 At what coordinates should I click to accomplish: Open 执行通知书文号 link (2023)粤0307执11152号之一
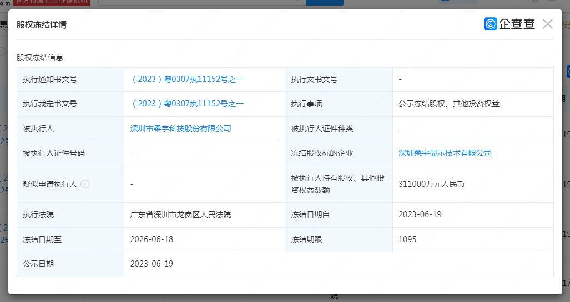click(187, 79)
